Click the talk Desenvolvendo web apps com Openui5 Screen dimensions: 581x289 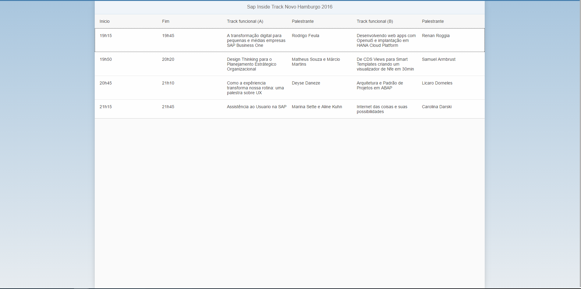pyautogui.click(x=386, y=40)
